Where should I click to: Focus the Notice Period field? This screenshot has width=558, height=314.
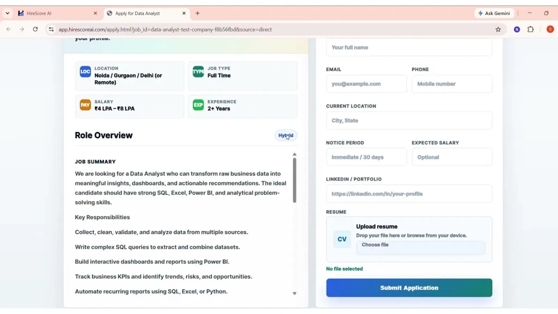(x=366, y=157)
